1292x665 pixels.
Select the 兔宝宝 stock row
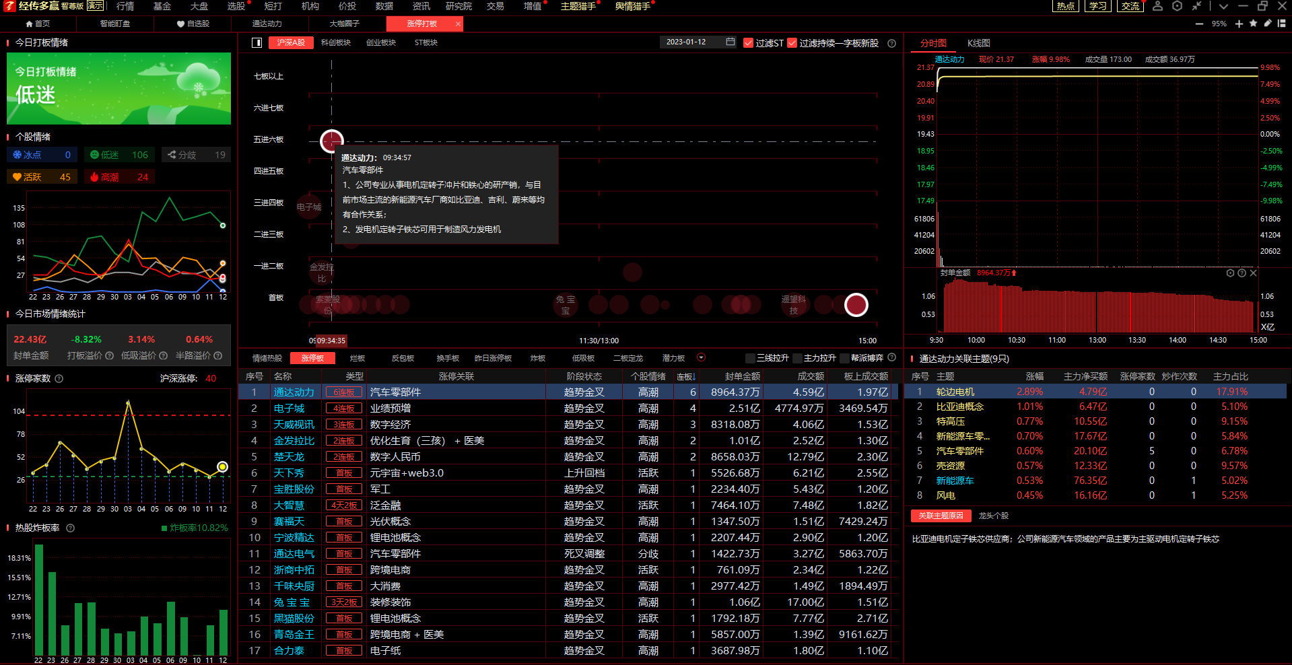569,602
